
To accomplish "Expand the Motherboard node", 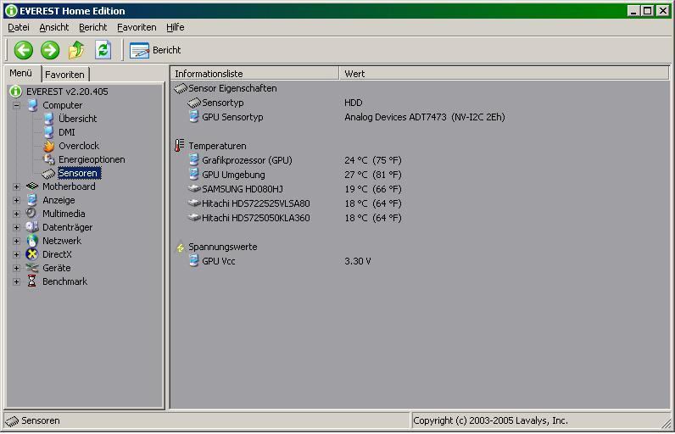I will 16,186.
